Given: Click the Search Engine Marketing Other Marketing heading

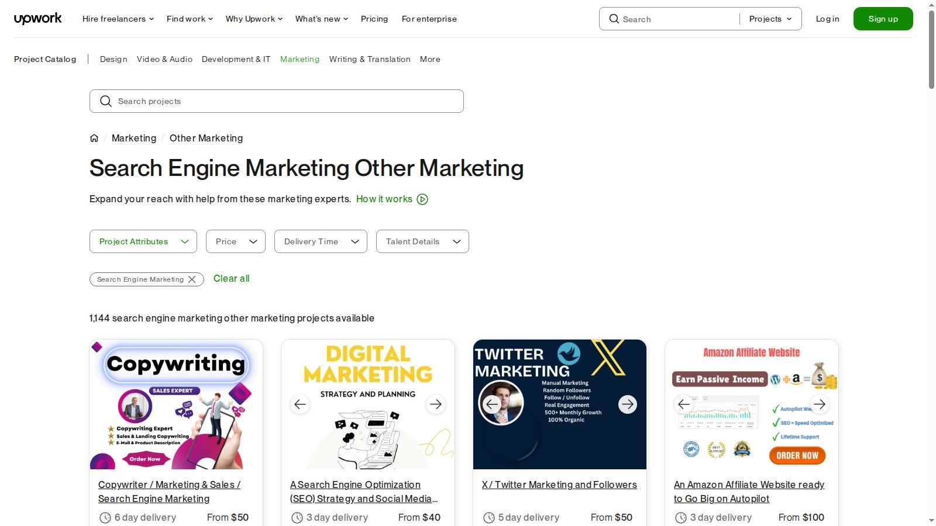Looking at the screenshot, I should click(x=307, y=168).
